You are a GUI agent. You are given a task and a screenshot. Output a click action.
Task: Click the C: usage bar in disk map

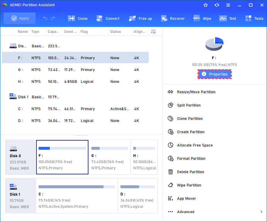pos(77,187)
